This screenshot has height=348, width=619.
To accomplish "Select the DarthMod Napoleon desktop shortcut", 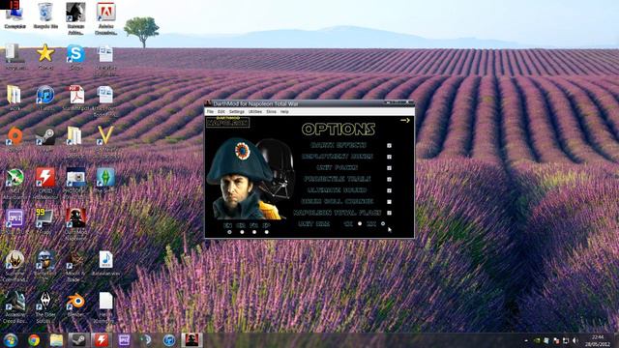I will coord(75,224).
